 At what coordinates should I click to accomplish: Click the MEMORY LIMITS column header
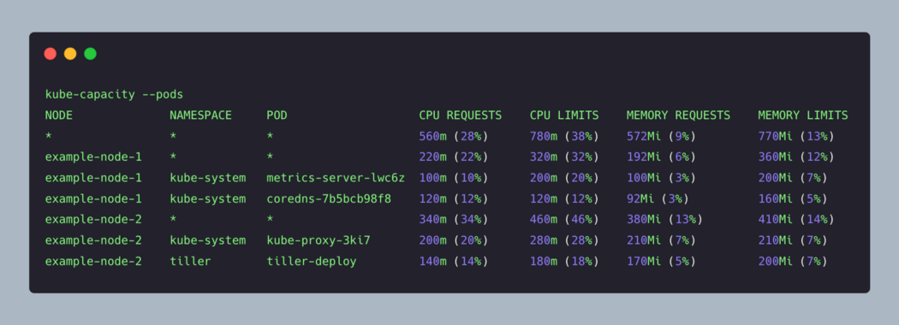[x=803, y=115]
